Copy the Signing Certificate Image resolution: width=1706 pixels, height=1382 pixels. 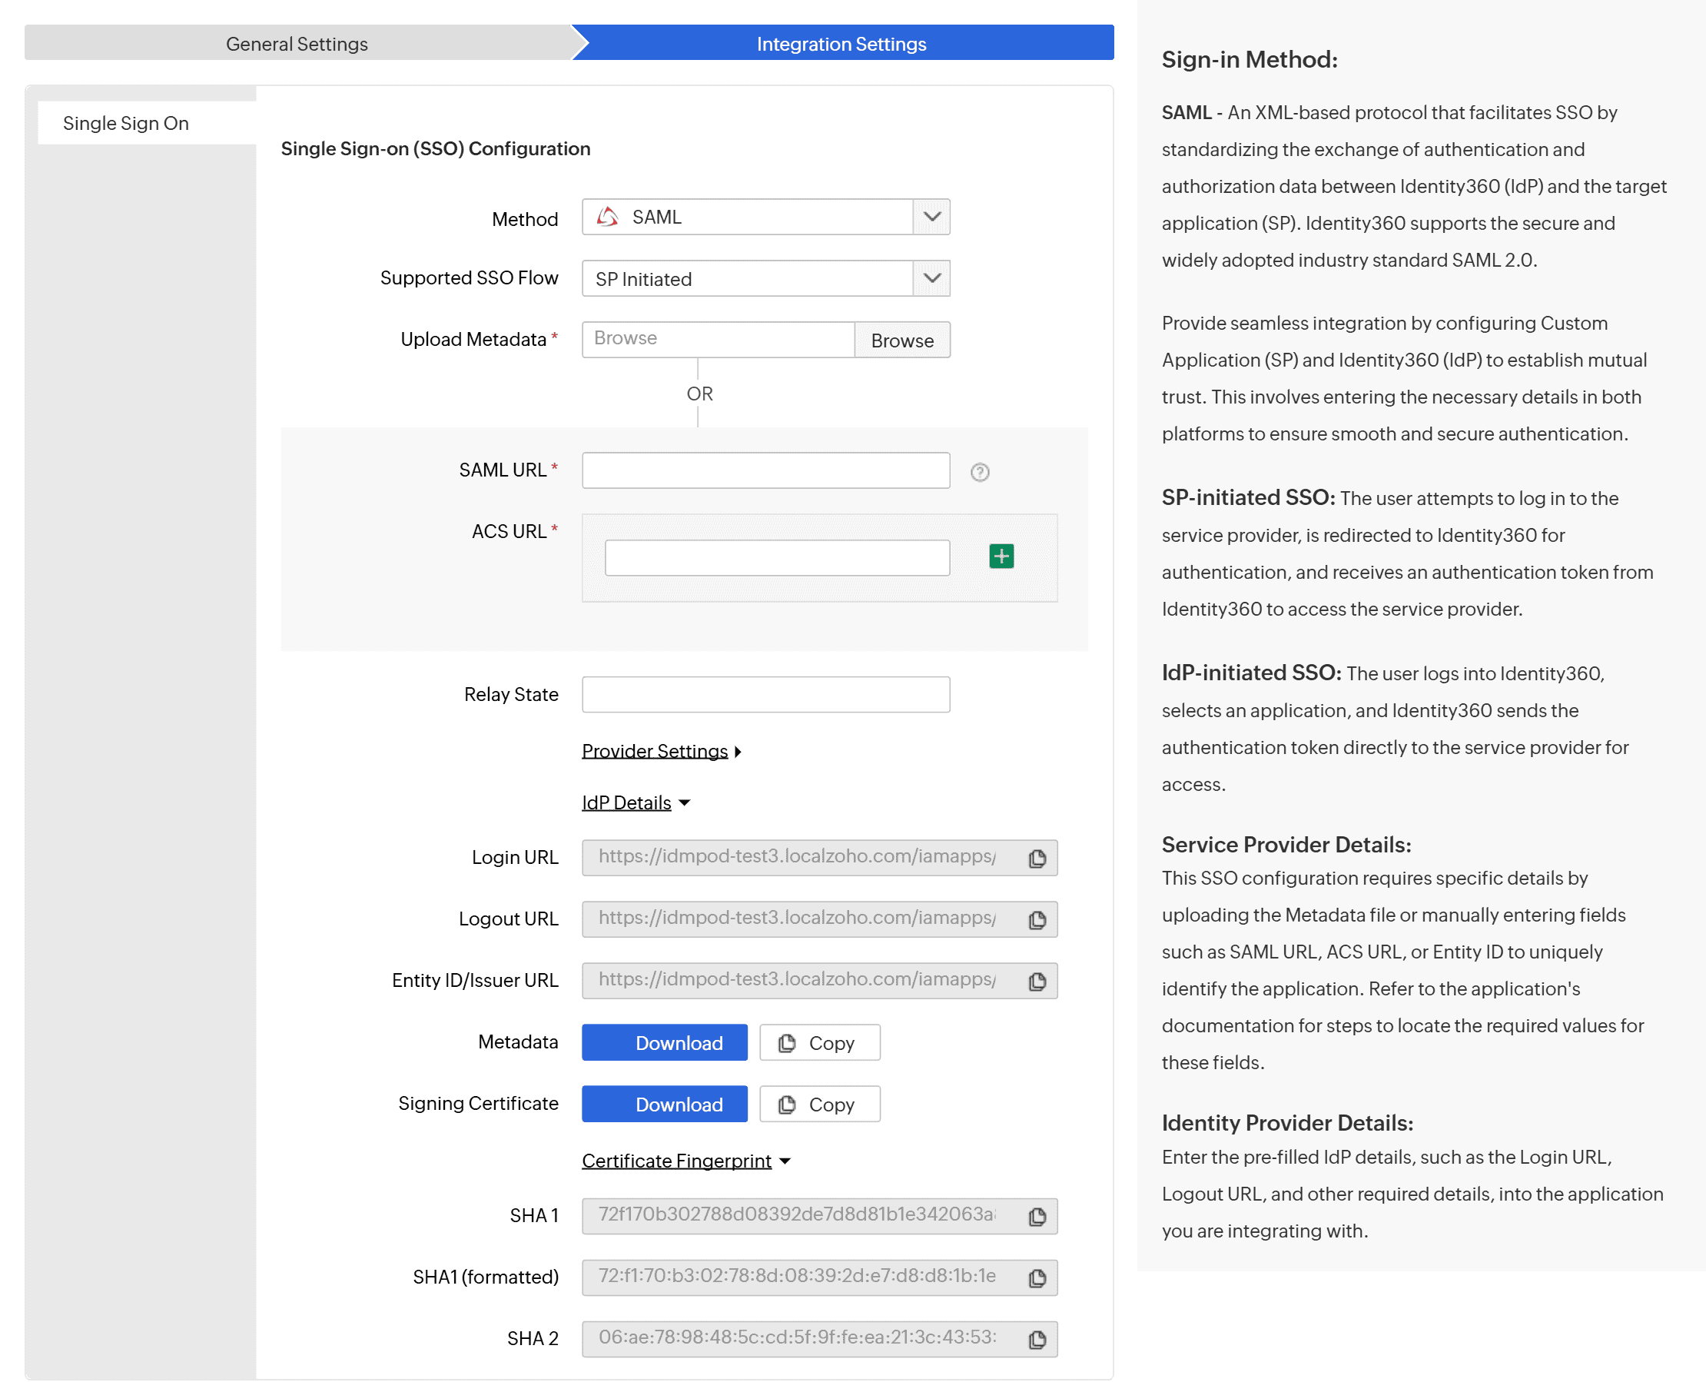pyautogui.click(x=820, y=1104)
